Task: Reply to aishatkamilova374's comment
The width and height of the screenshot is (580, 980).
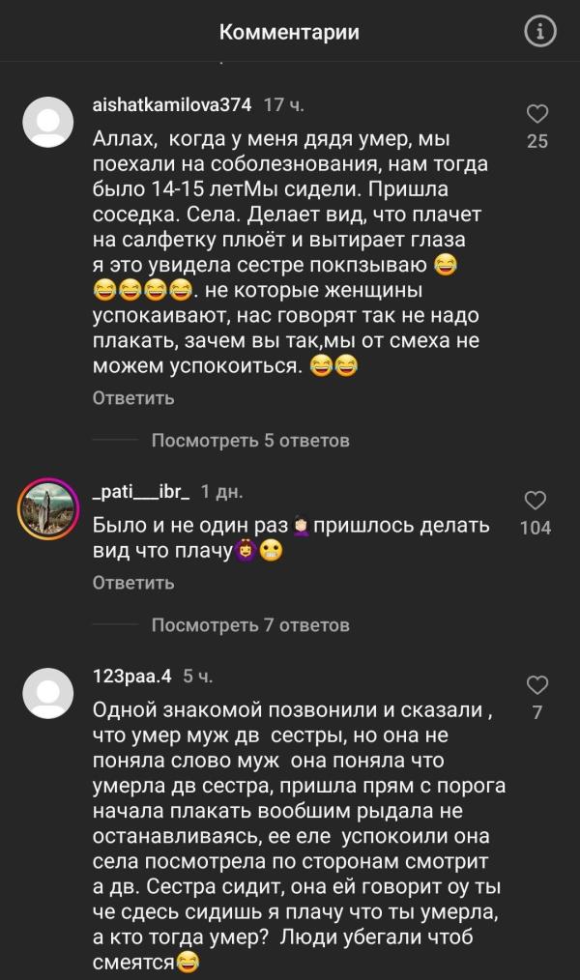Action: [x=133, y=398]
